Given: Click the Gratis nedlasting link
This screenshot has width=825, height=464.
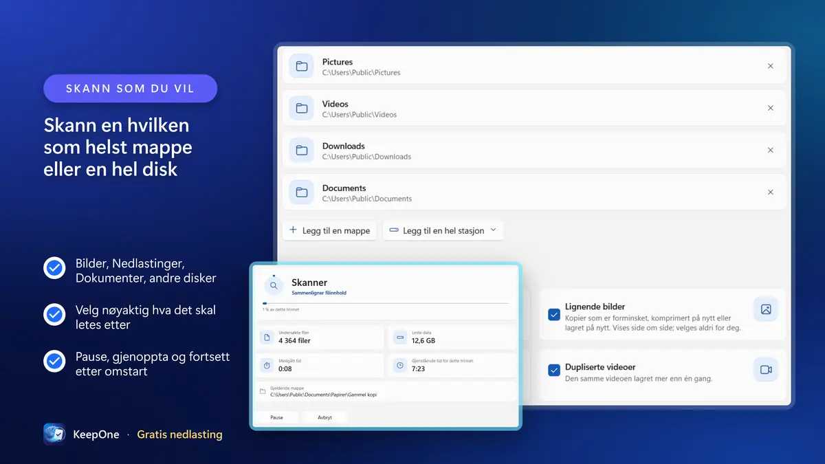Looking at the screenshot, I should point(180,434).
